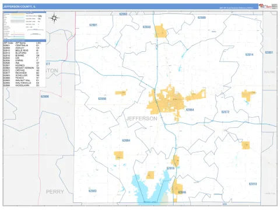Click ZIP code label 62810 on map

click(x=253, y=184)
